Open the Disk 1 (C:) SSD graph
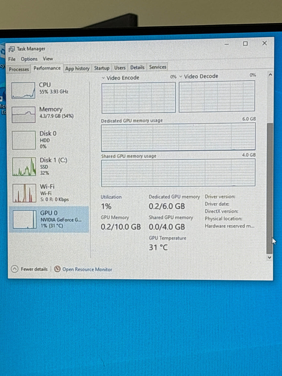 [24, 167]
